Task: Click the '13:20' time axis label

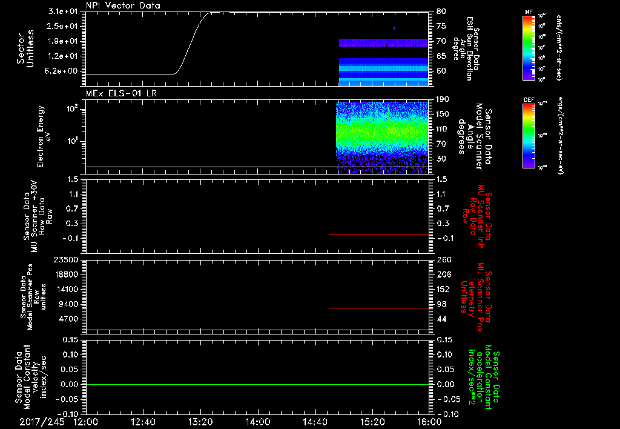Action: pyautogui.click(x=200, y=422)
